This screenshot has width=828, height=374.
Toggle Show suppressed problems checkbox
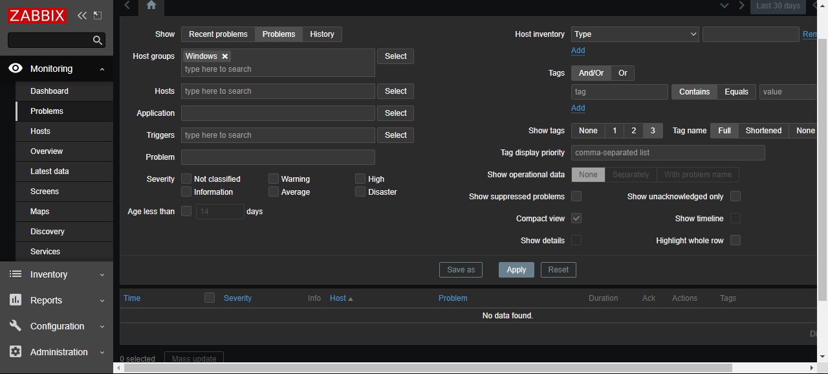[x=576, y=196]
